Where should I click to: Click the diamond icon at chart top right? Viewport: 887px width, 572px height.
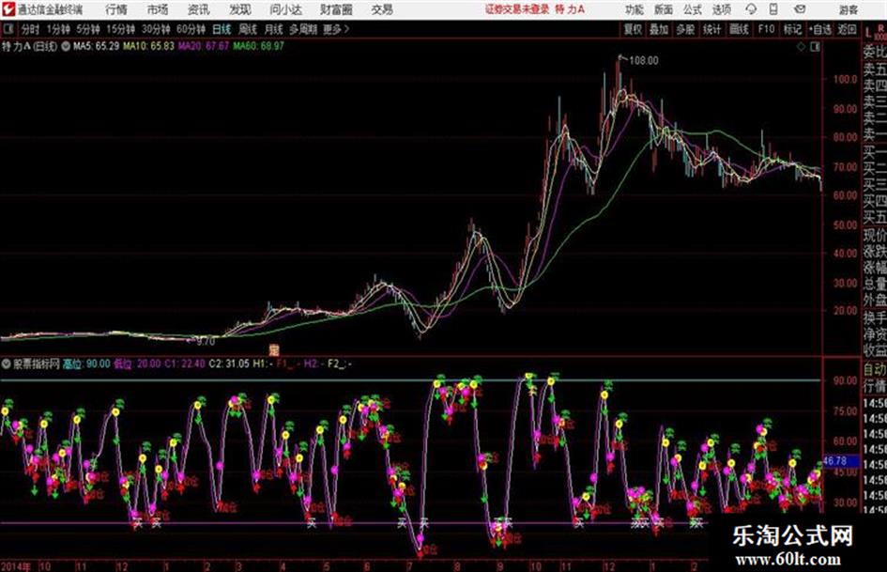801,47
